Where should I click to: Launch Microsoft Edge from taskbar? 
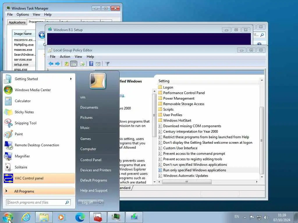tap(80, 217)
